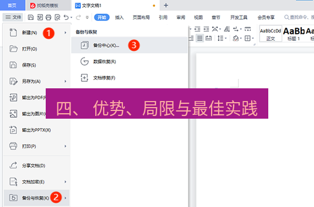Open the Shading color dropdown arrow
Viewport: 314px width, 207px height.
[241, 38]
